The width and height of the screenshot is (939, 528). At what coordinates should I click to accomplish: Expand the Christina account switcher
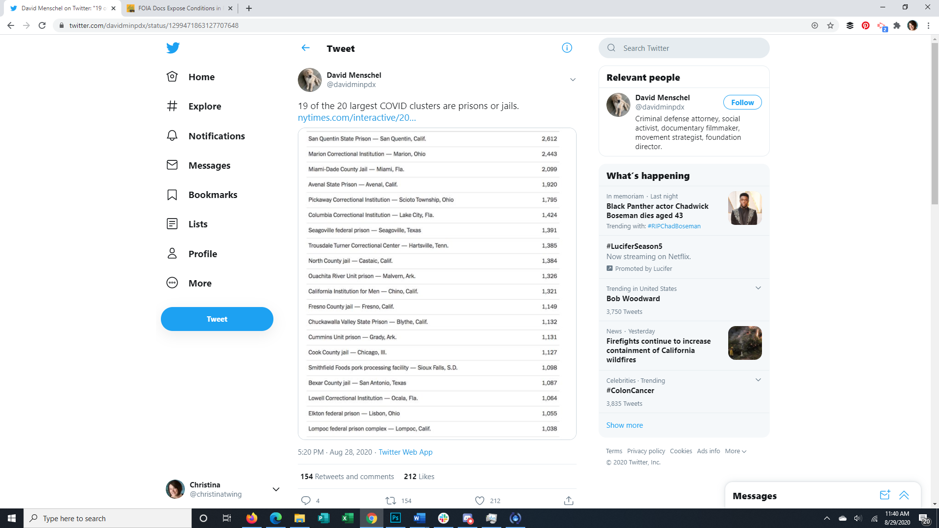pyautogui.click(x=276, y=489)
